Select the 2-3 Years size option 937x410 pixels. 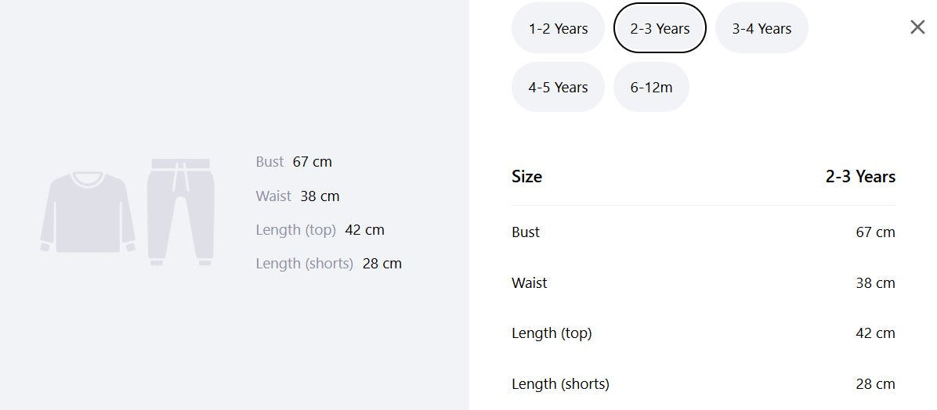660,28
